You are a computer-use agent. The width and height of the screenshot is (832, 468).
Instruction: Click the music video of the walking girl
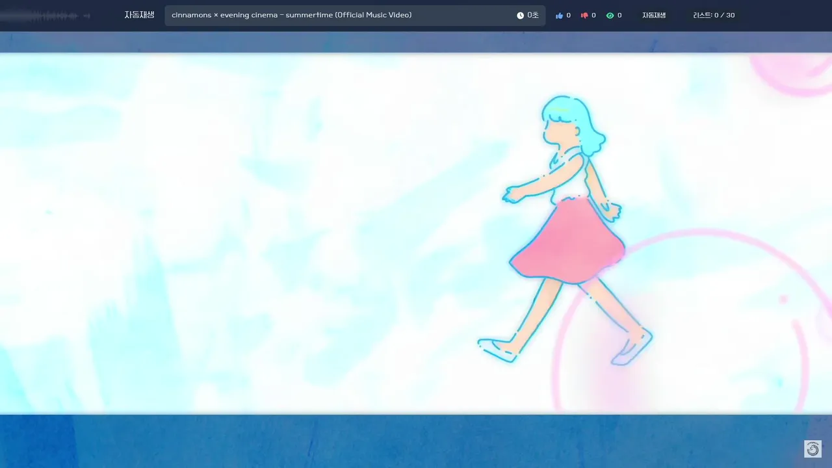tap(416, 233)
